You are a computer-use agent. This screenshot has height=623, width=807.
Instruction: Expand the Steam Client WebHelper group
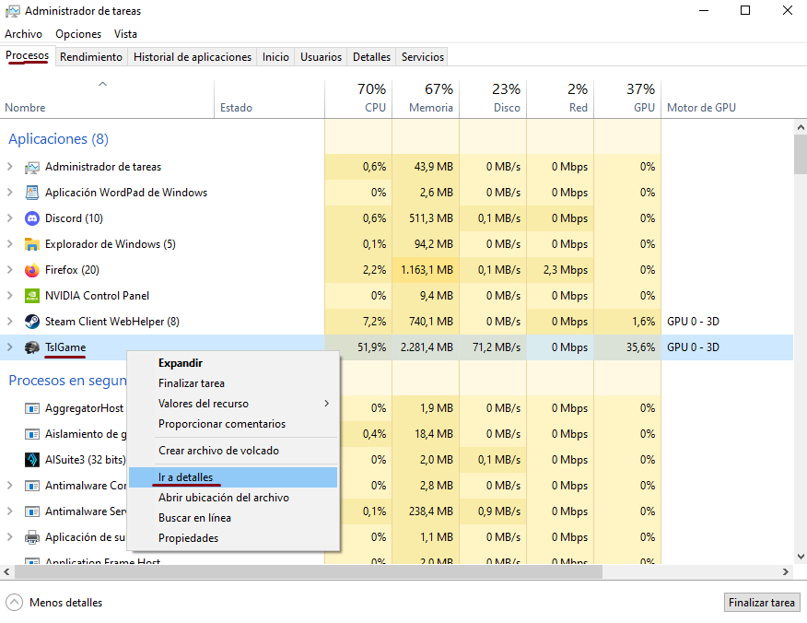pos(10,322)
